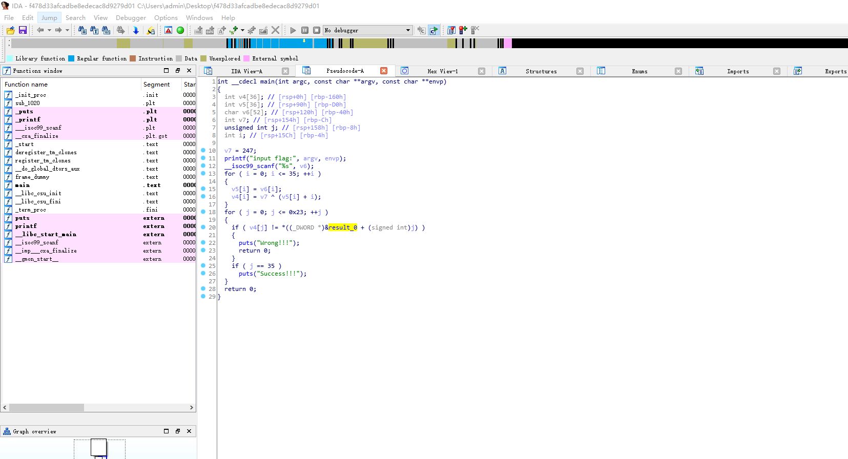Image resolution: width=848 pixels, height=459 pixels.
Task: Click the search text binoculars icon
Action: click(x=94, y=30)
